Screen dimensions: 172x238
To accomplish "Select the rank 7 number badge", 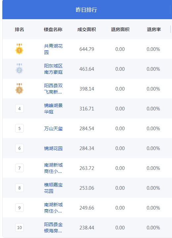I will 20,168.
